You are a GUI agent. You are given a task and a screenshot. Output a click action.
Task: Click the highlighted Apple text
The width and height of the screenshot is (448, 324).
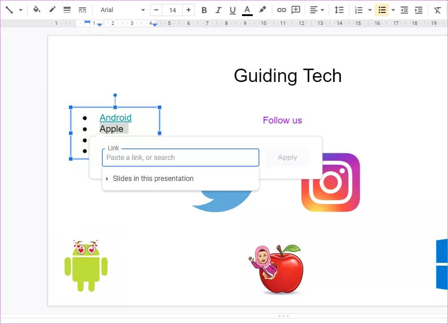(x=111, y=129)
